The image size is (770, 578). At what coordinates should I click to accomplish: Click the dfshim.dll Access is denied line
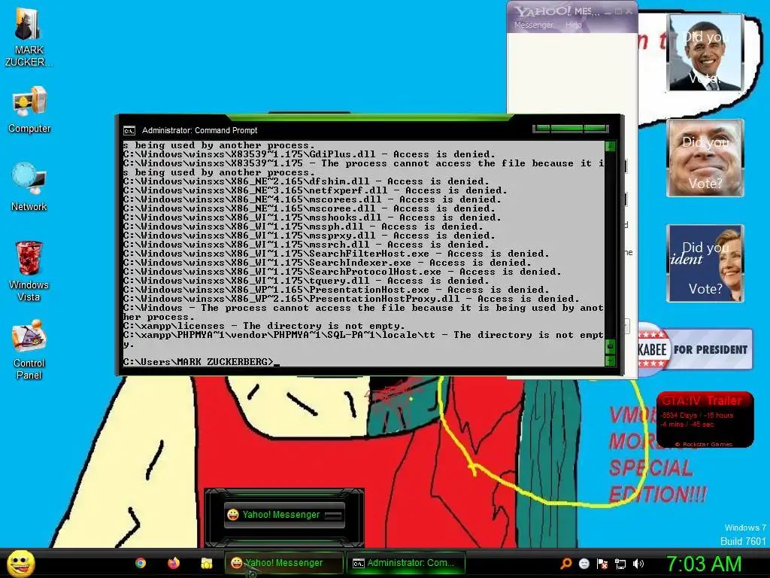pyautogui.click(x=306, y=181)
